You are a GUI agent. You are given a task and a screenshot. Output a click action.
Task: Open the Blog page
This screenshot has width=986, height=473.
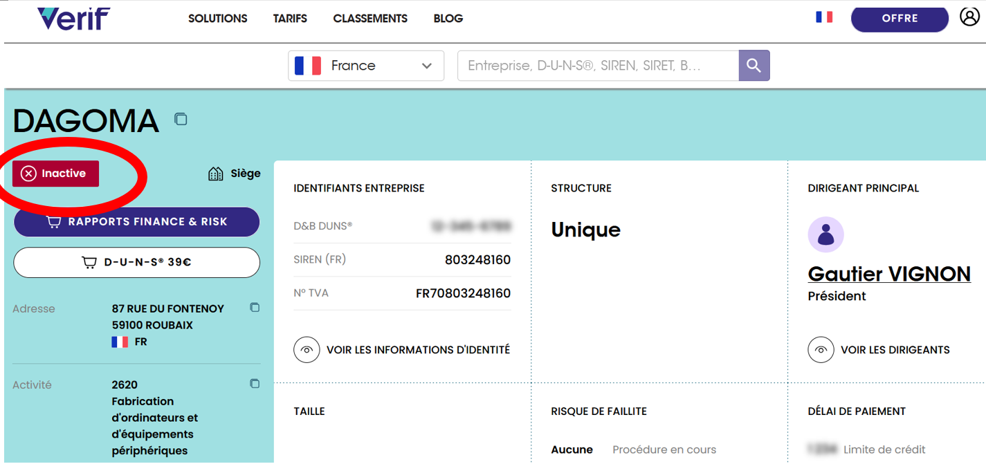tap(448, 19)
